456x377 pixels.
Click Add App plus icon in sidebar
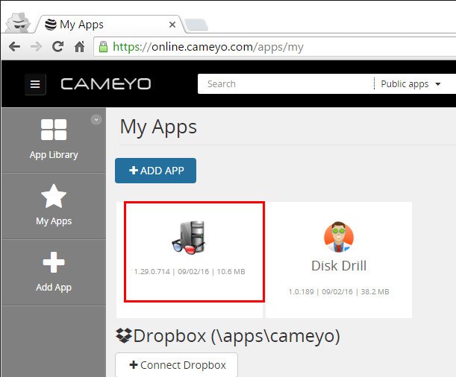[x=53, y=262]
